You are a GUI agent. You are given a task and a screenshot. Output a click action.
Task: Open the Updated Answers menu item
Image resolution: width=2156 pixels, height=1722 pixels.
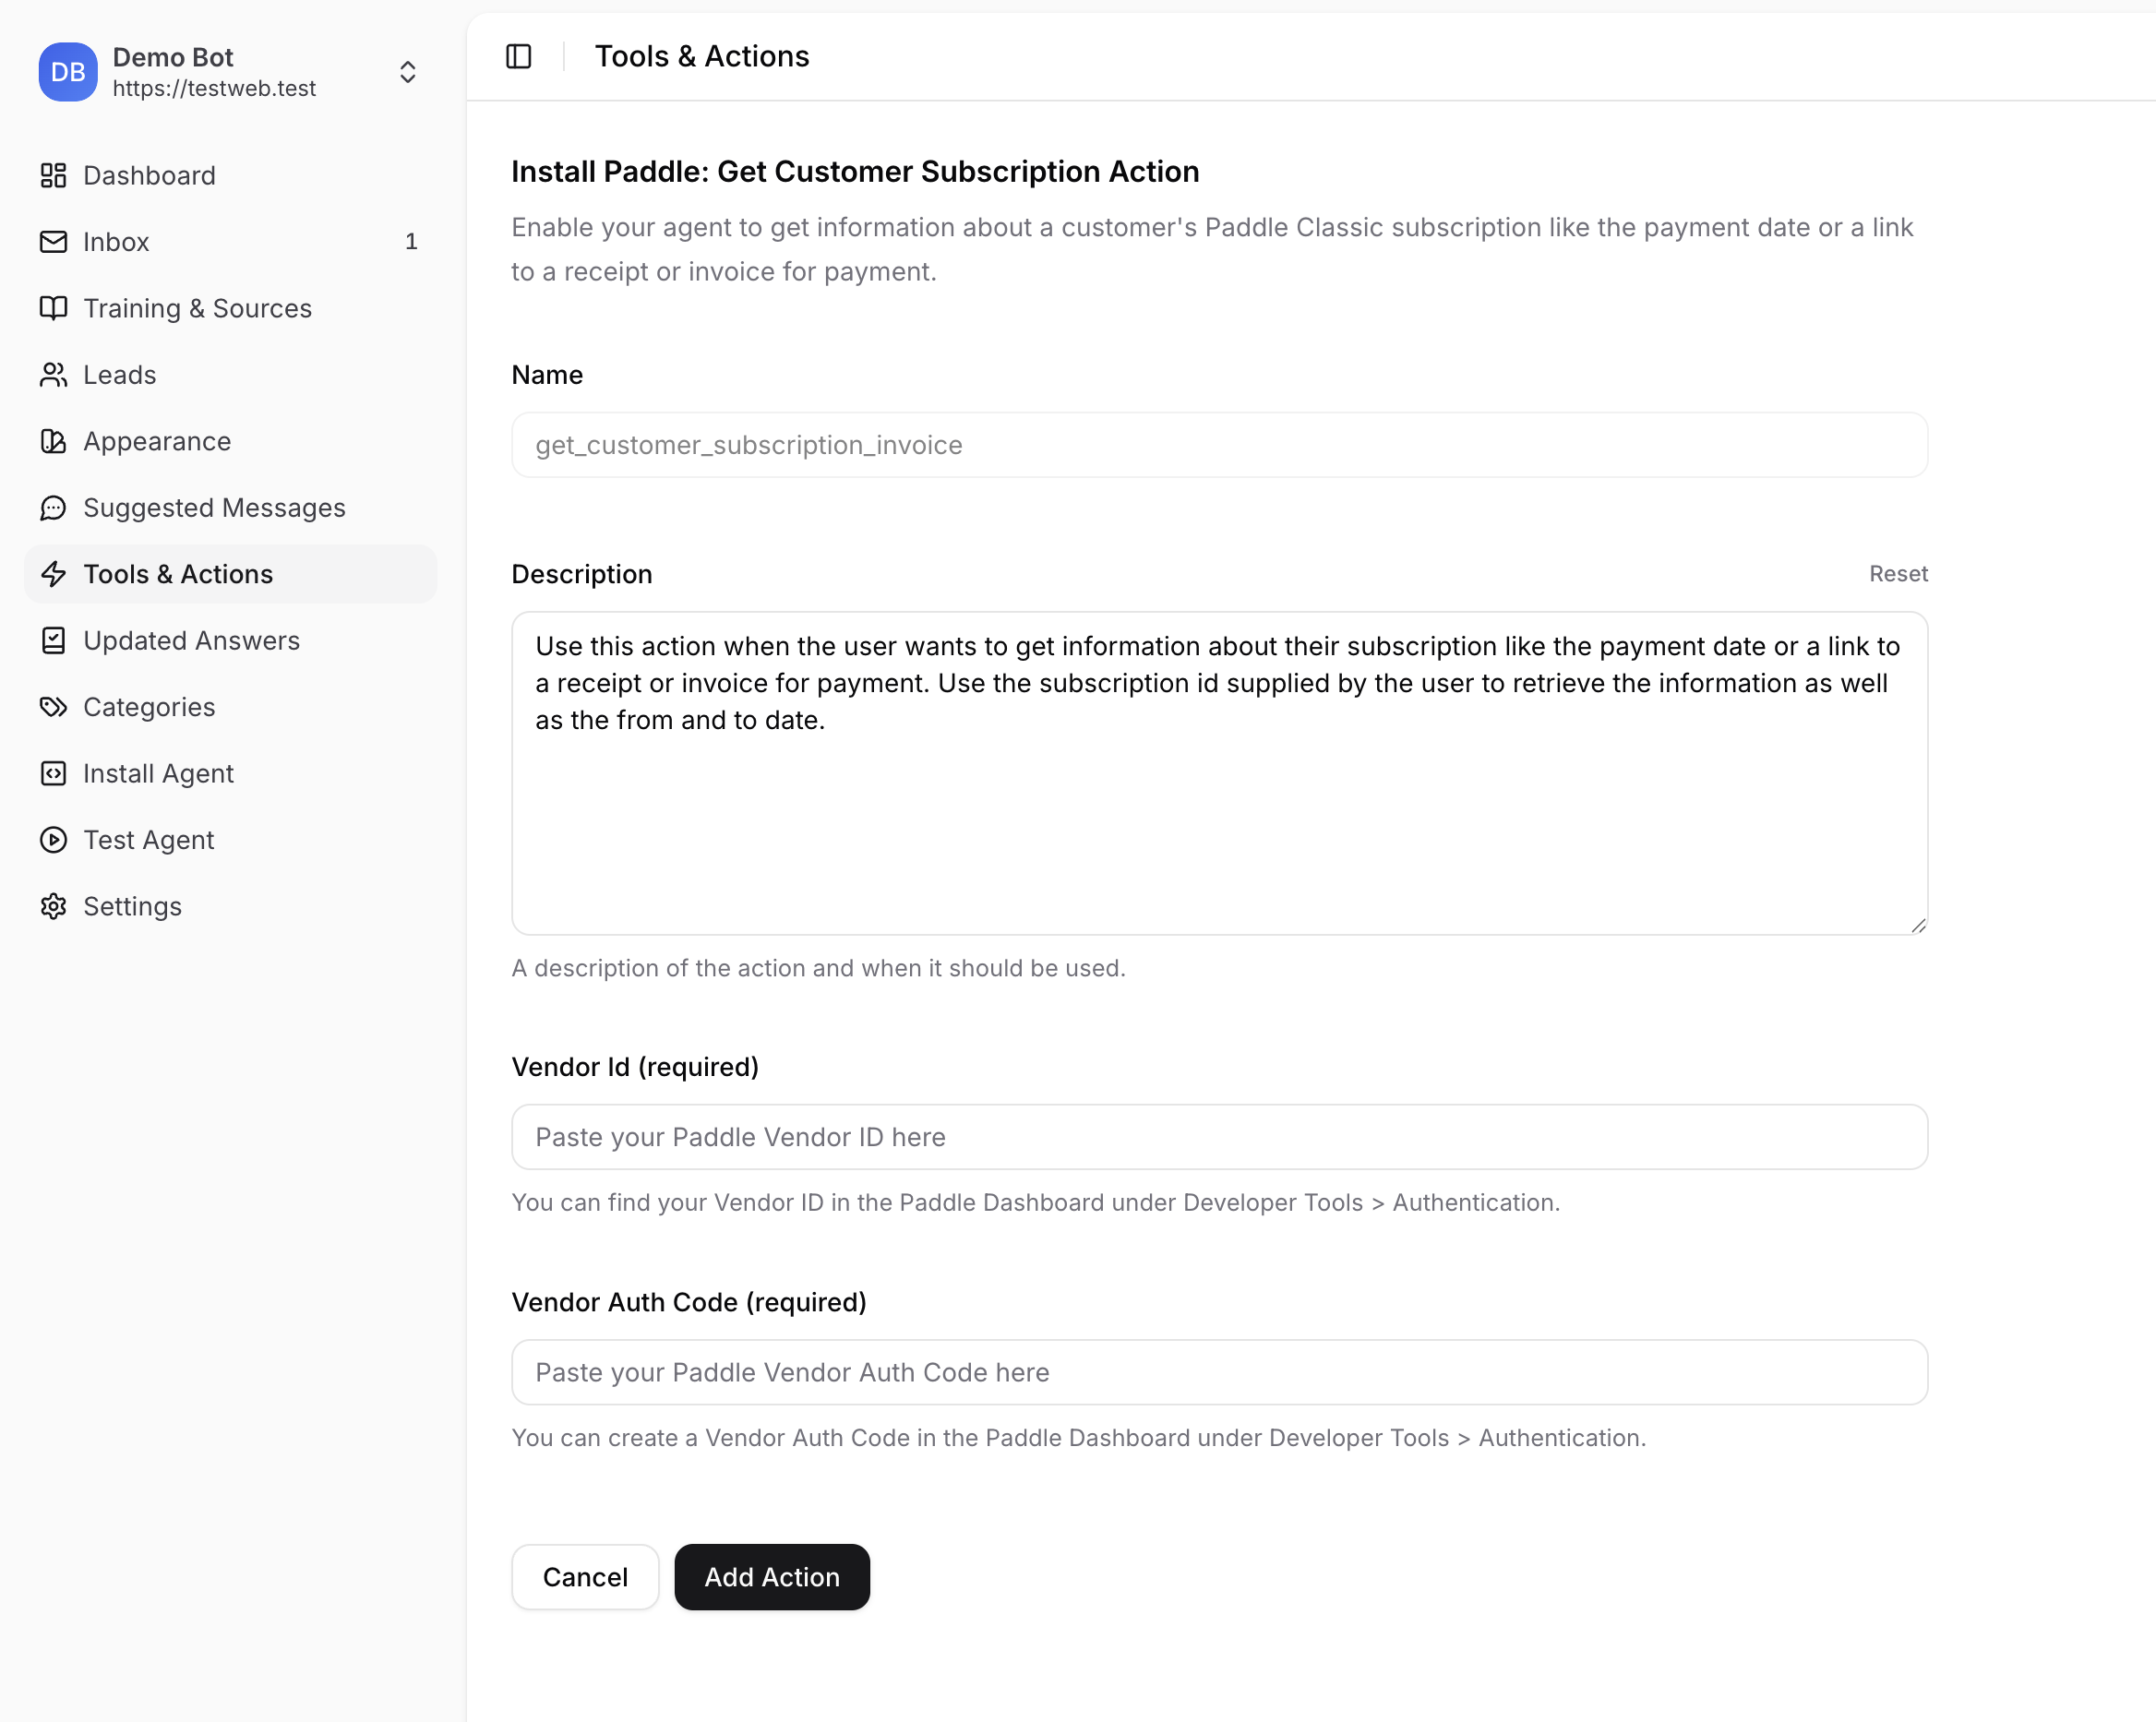point(191,640)
